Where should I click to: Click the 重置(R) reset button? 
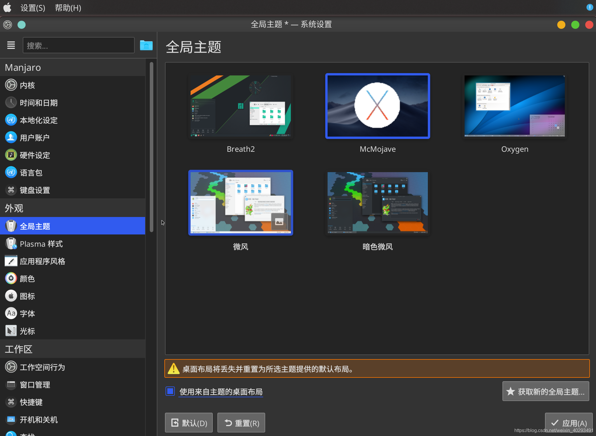241,423
